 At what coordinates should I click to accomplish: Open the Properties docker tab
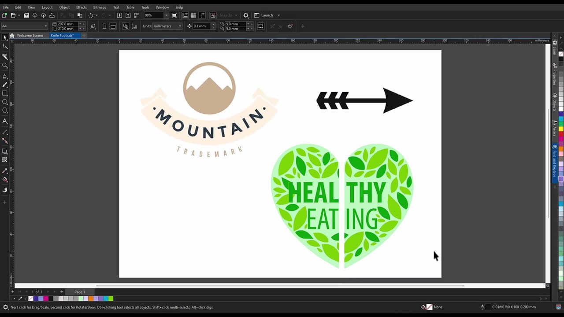point(555,75)
